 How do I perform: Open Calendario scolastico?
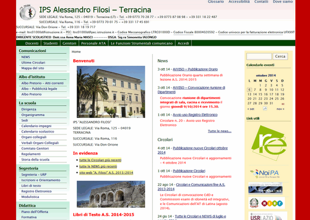[38, 131]
